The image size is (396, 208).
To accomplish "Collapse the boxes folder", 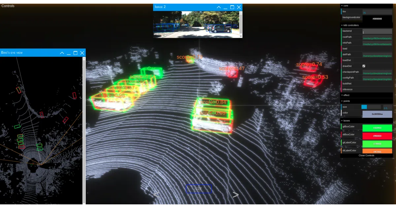I will tap(366, 121).
